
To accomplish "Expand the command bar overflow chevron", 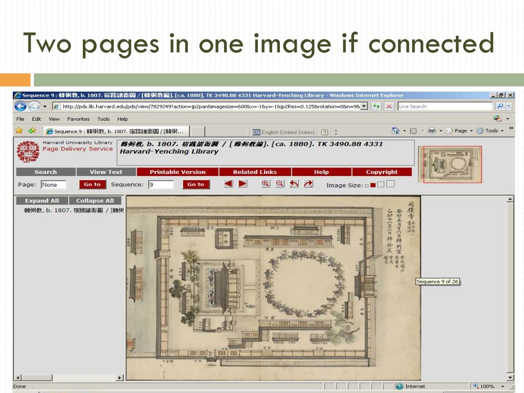I will click(x=511, y=128).
